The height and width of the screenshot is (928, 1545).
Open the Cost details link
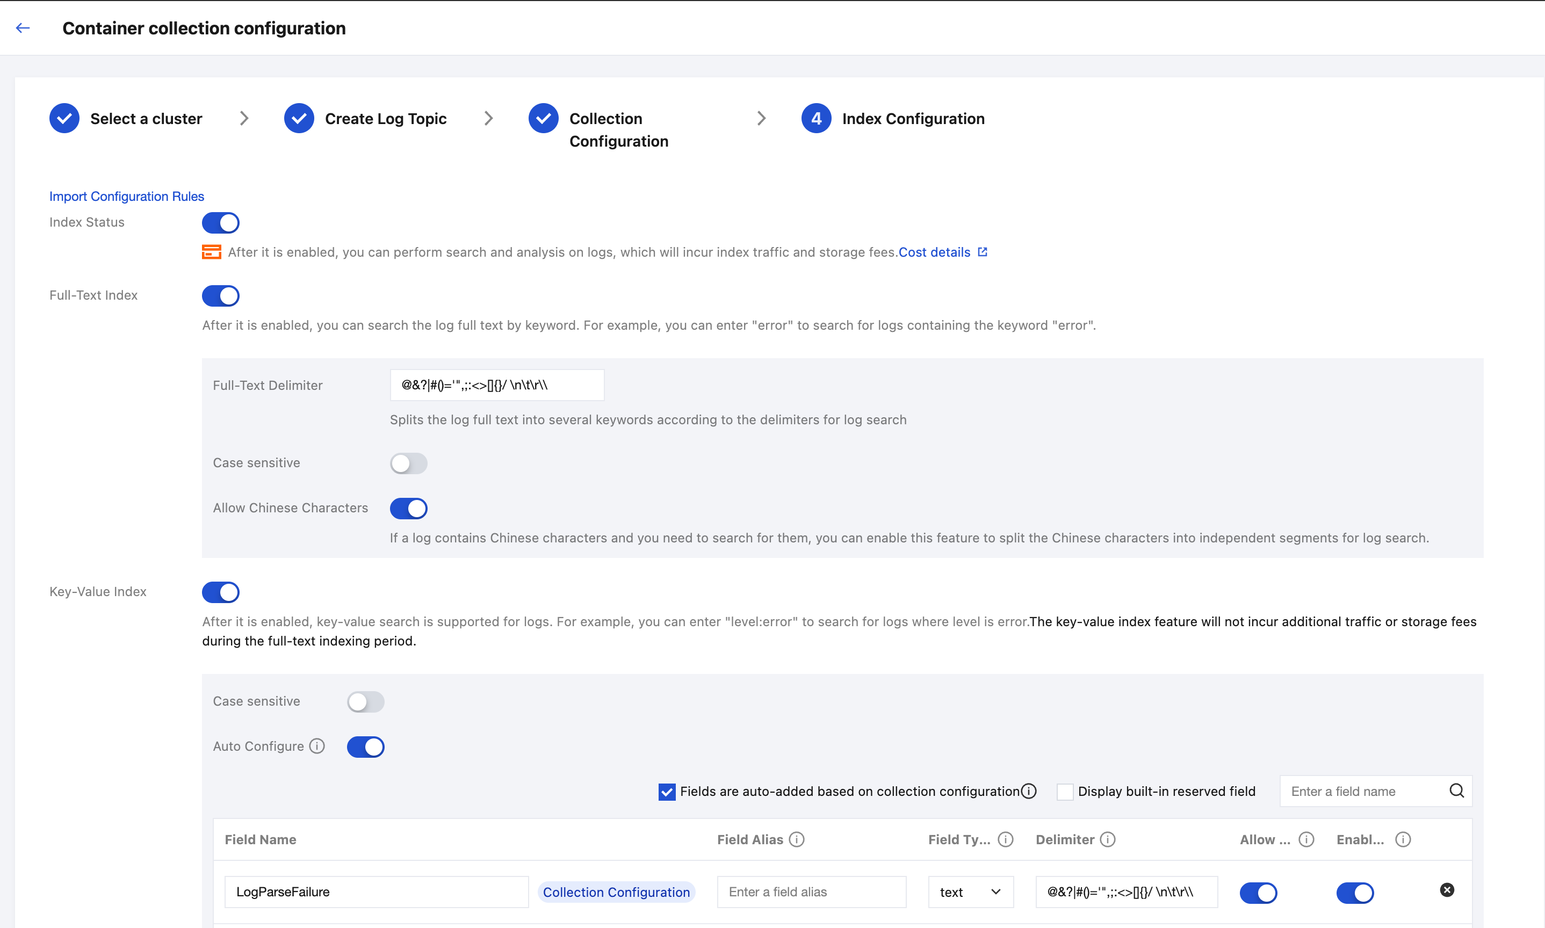point(934,252)
